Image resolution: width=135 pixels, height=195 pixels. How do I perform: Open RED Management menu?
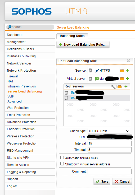coord(30,151)
